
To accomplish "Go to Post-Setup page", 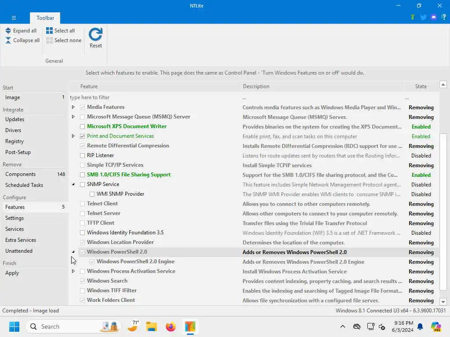I will coord(34,152).
